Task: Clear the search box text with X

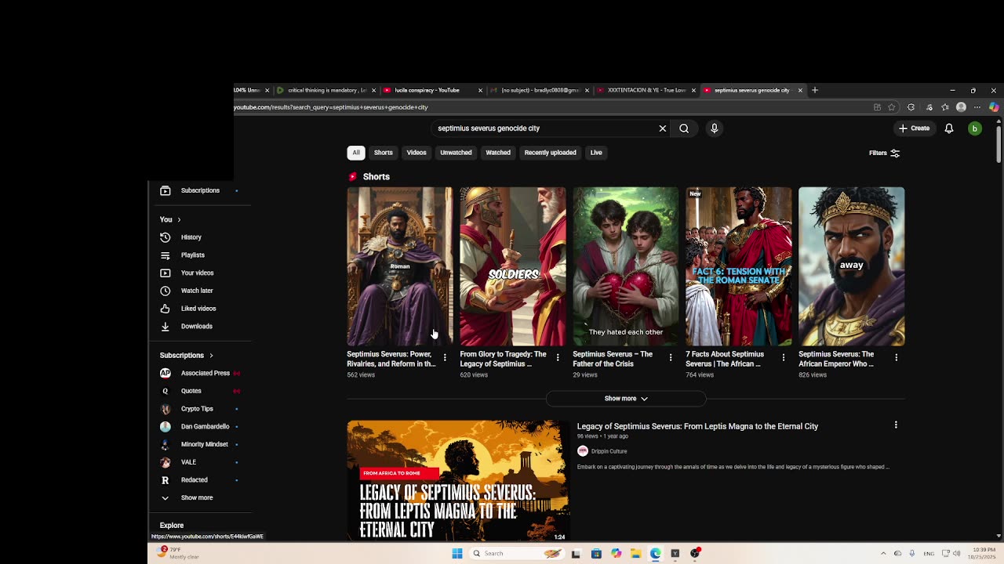Action: 662,128
